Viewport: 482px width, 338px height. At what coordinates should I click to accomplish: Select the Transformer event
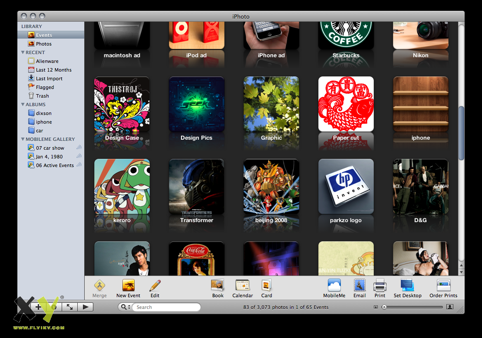196,187
